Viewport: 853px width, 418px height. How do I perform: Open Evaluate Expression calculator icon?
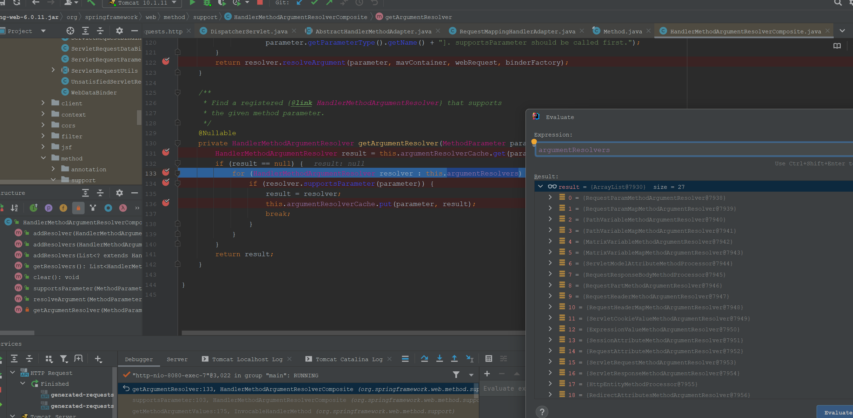pos(489,359)
